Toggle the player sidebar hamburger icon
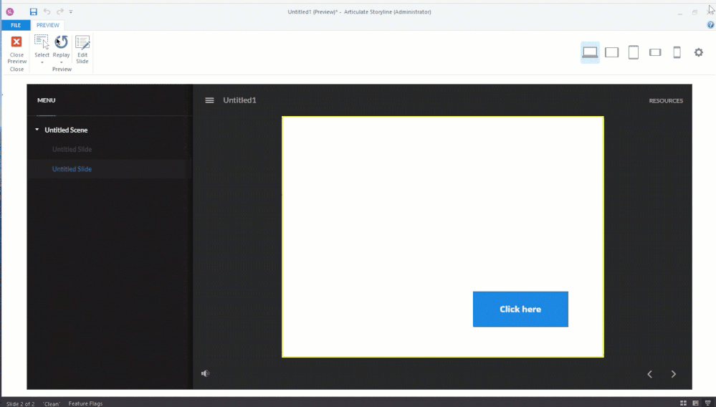Screen dimensions: 716x407 point(209,100)
